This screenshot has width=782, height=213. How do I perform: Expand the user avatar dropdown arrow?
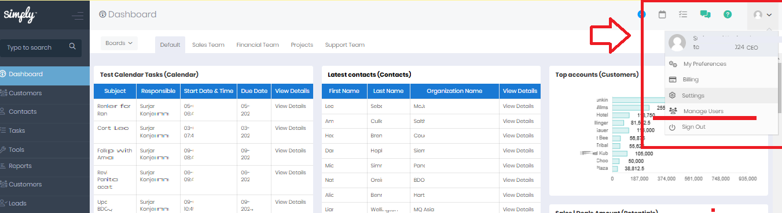click(x=769, y=15)
